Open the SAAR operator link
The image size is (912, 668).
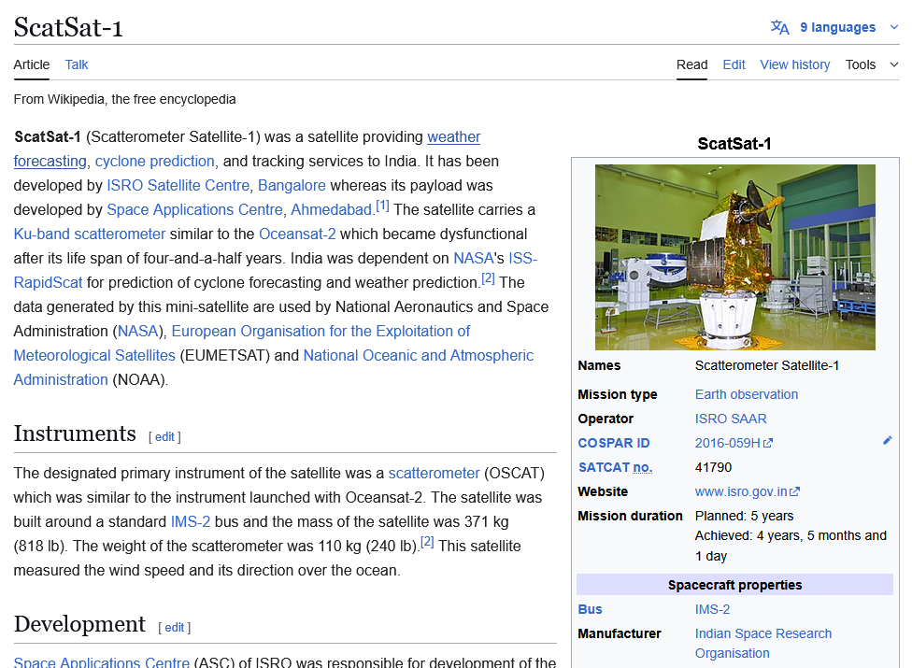749,419
